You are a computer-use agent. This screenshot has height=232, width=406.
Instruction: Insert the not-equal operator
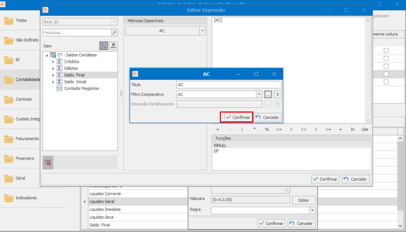(x=303, y=130)
